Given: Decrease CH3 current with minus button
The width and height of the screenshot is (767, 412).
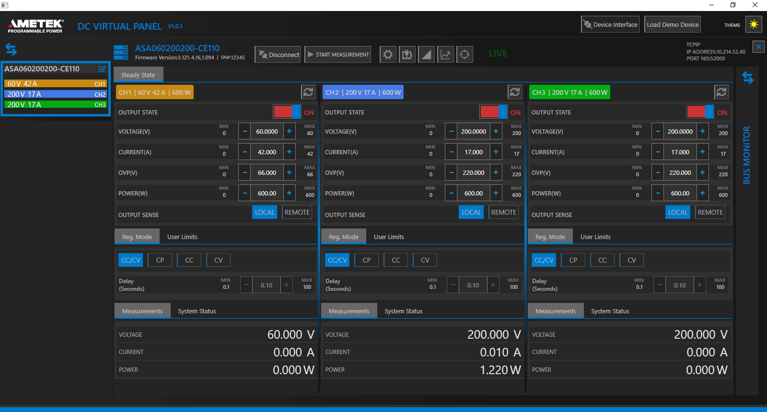Looking at the screenshot, I should 658,152.
